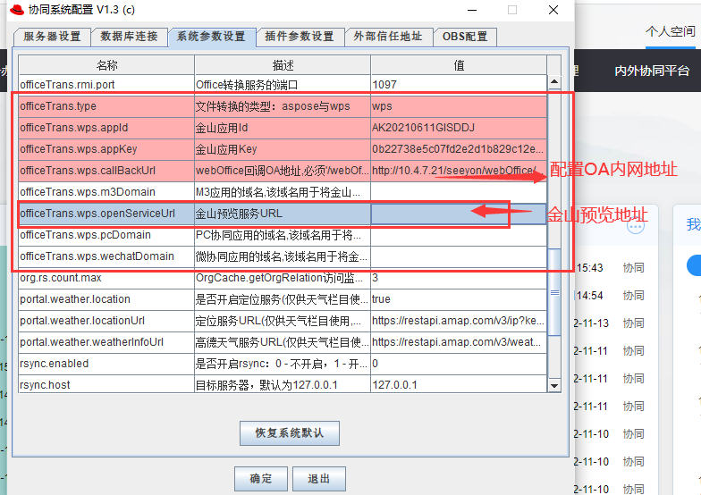This screenshot has height=495, width=701.
Task: Switch to the 服务器设置 tab
Action: (x=52, y=37)
